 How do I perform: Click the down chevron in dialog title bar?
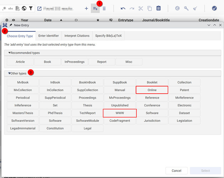click(x=209, y=25)
